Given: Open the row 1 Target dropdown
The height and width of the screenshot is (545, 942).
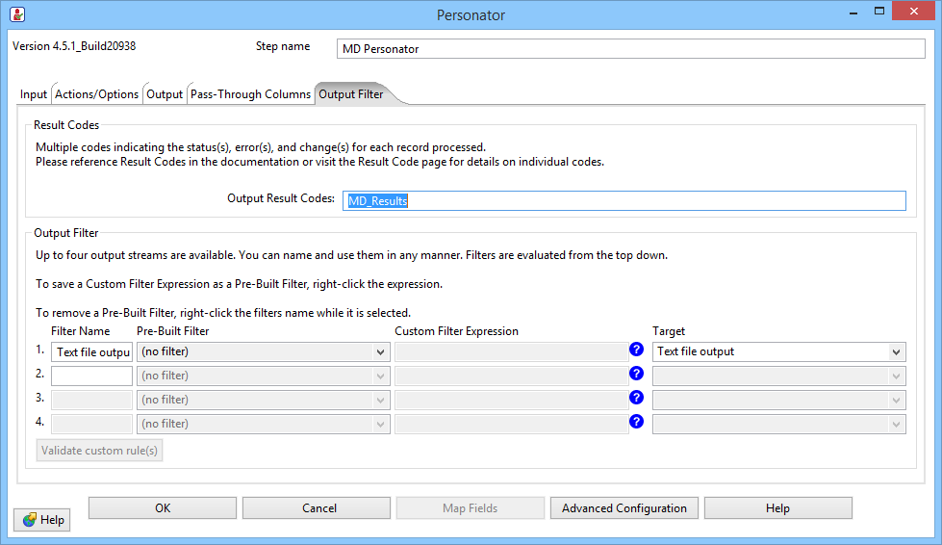Looking at the screenshot, I should (897, 352).
